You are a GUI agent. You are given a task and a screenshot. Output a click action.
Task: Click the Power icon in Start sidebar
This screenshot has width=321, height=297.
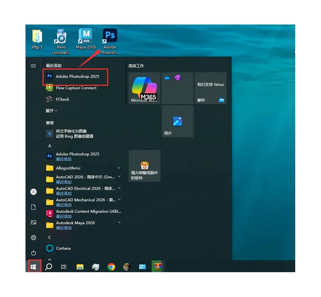pos(33,253)
